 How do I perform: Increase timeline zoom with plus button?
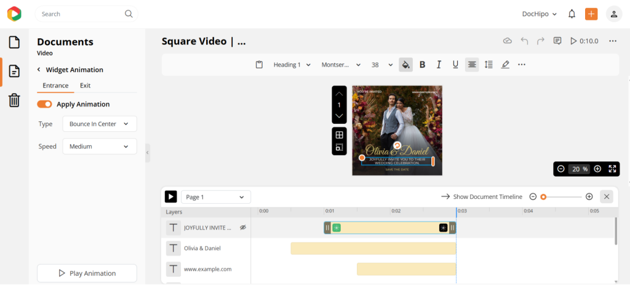(589, 196)
